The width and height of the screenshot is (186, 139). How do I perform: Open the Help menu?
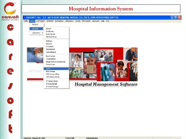point(103,21)
